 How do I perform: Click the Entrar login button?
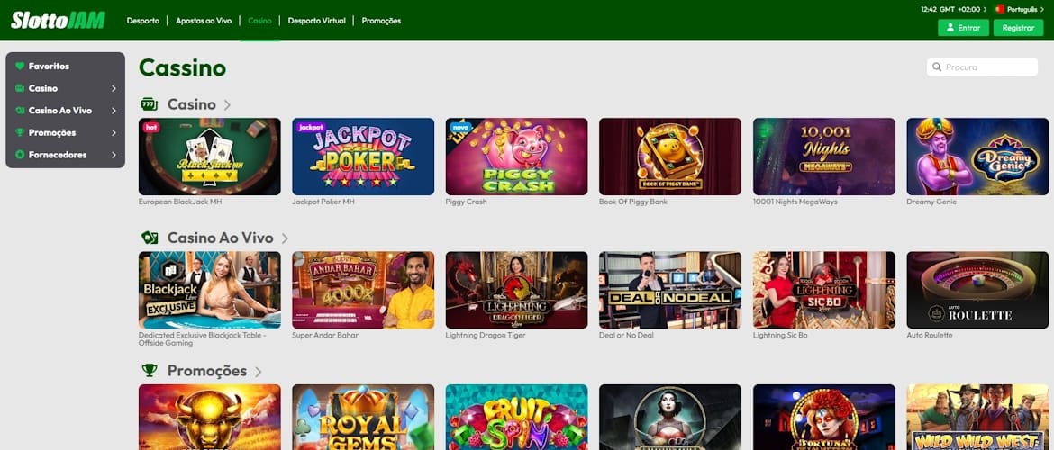click(963, 28)
